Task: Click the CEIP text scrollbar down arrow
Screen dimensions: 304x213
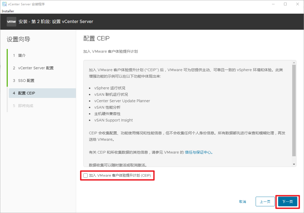Action: (x=294, y=164)
